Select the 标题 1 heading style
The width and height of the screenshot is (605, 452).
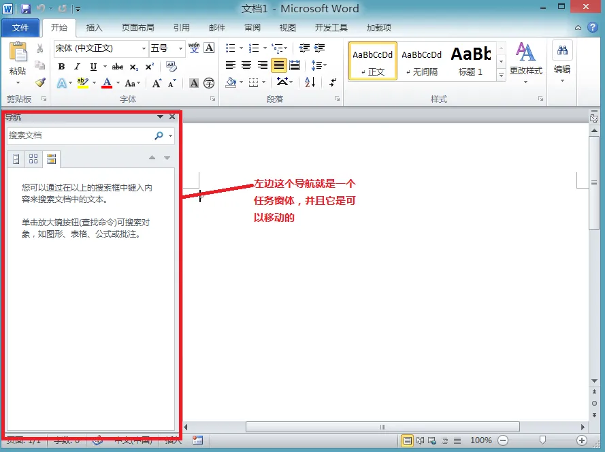(470, 61)
